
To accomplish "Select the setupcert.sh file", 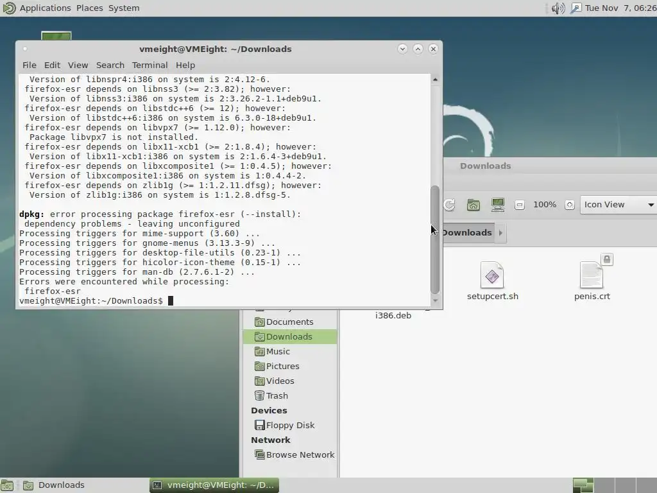I will pos(492,281).
